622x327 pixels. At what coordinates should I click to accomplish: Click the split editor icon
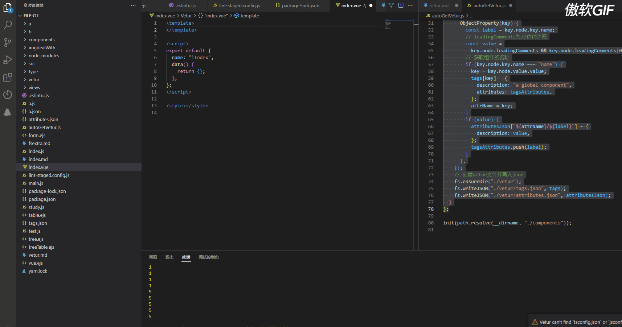click(401, 5)
